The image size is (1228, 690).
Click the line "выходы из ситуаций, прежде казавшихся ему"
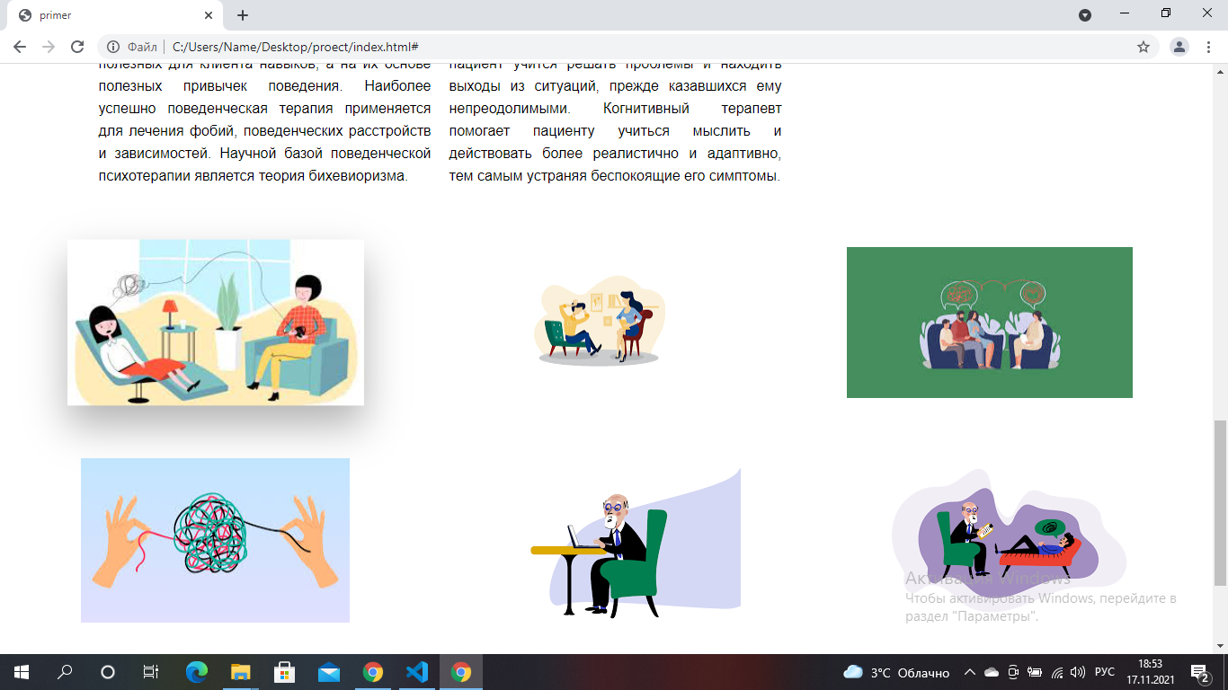coord(616,86)
